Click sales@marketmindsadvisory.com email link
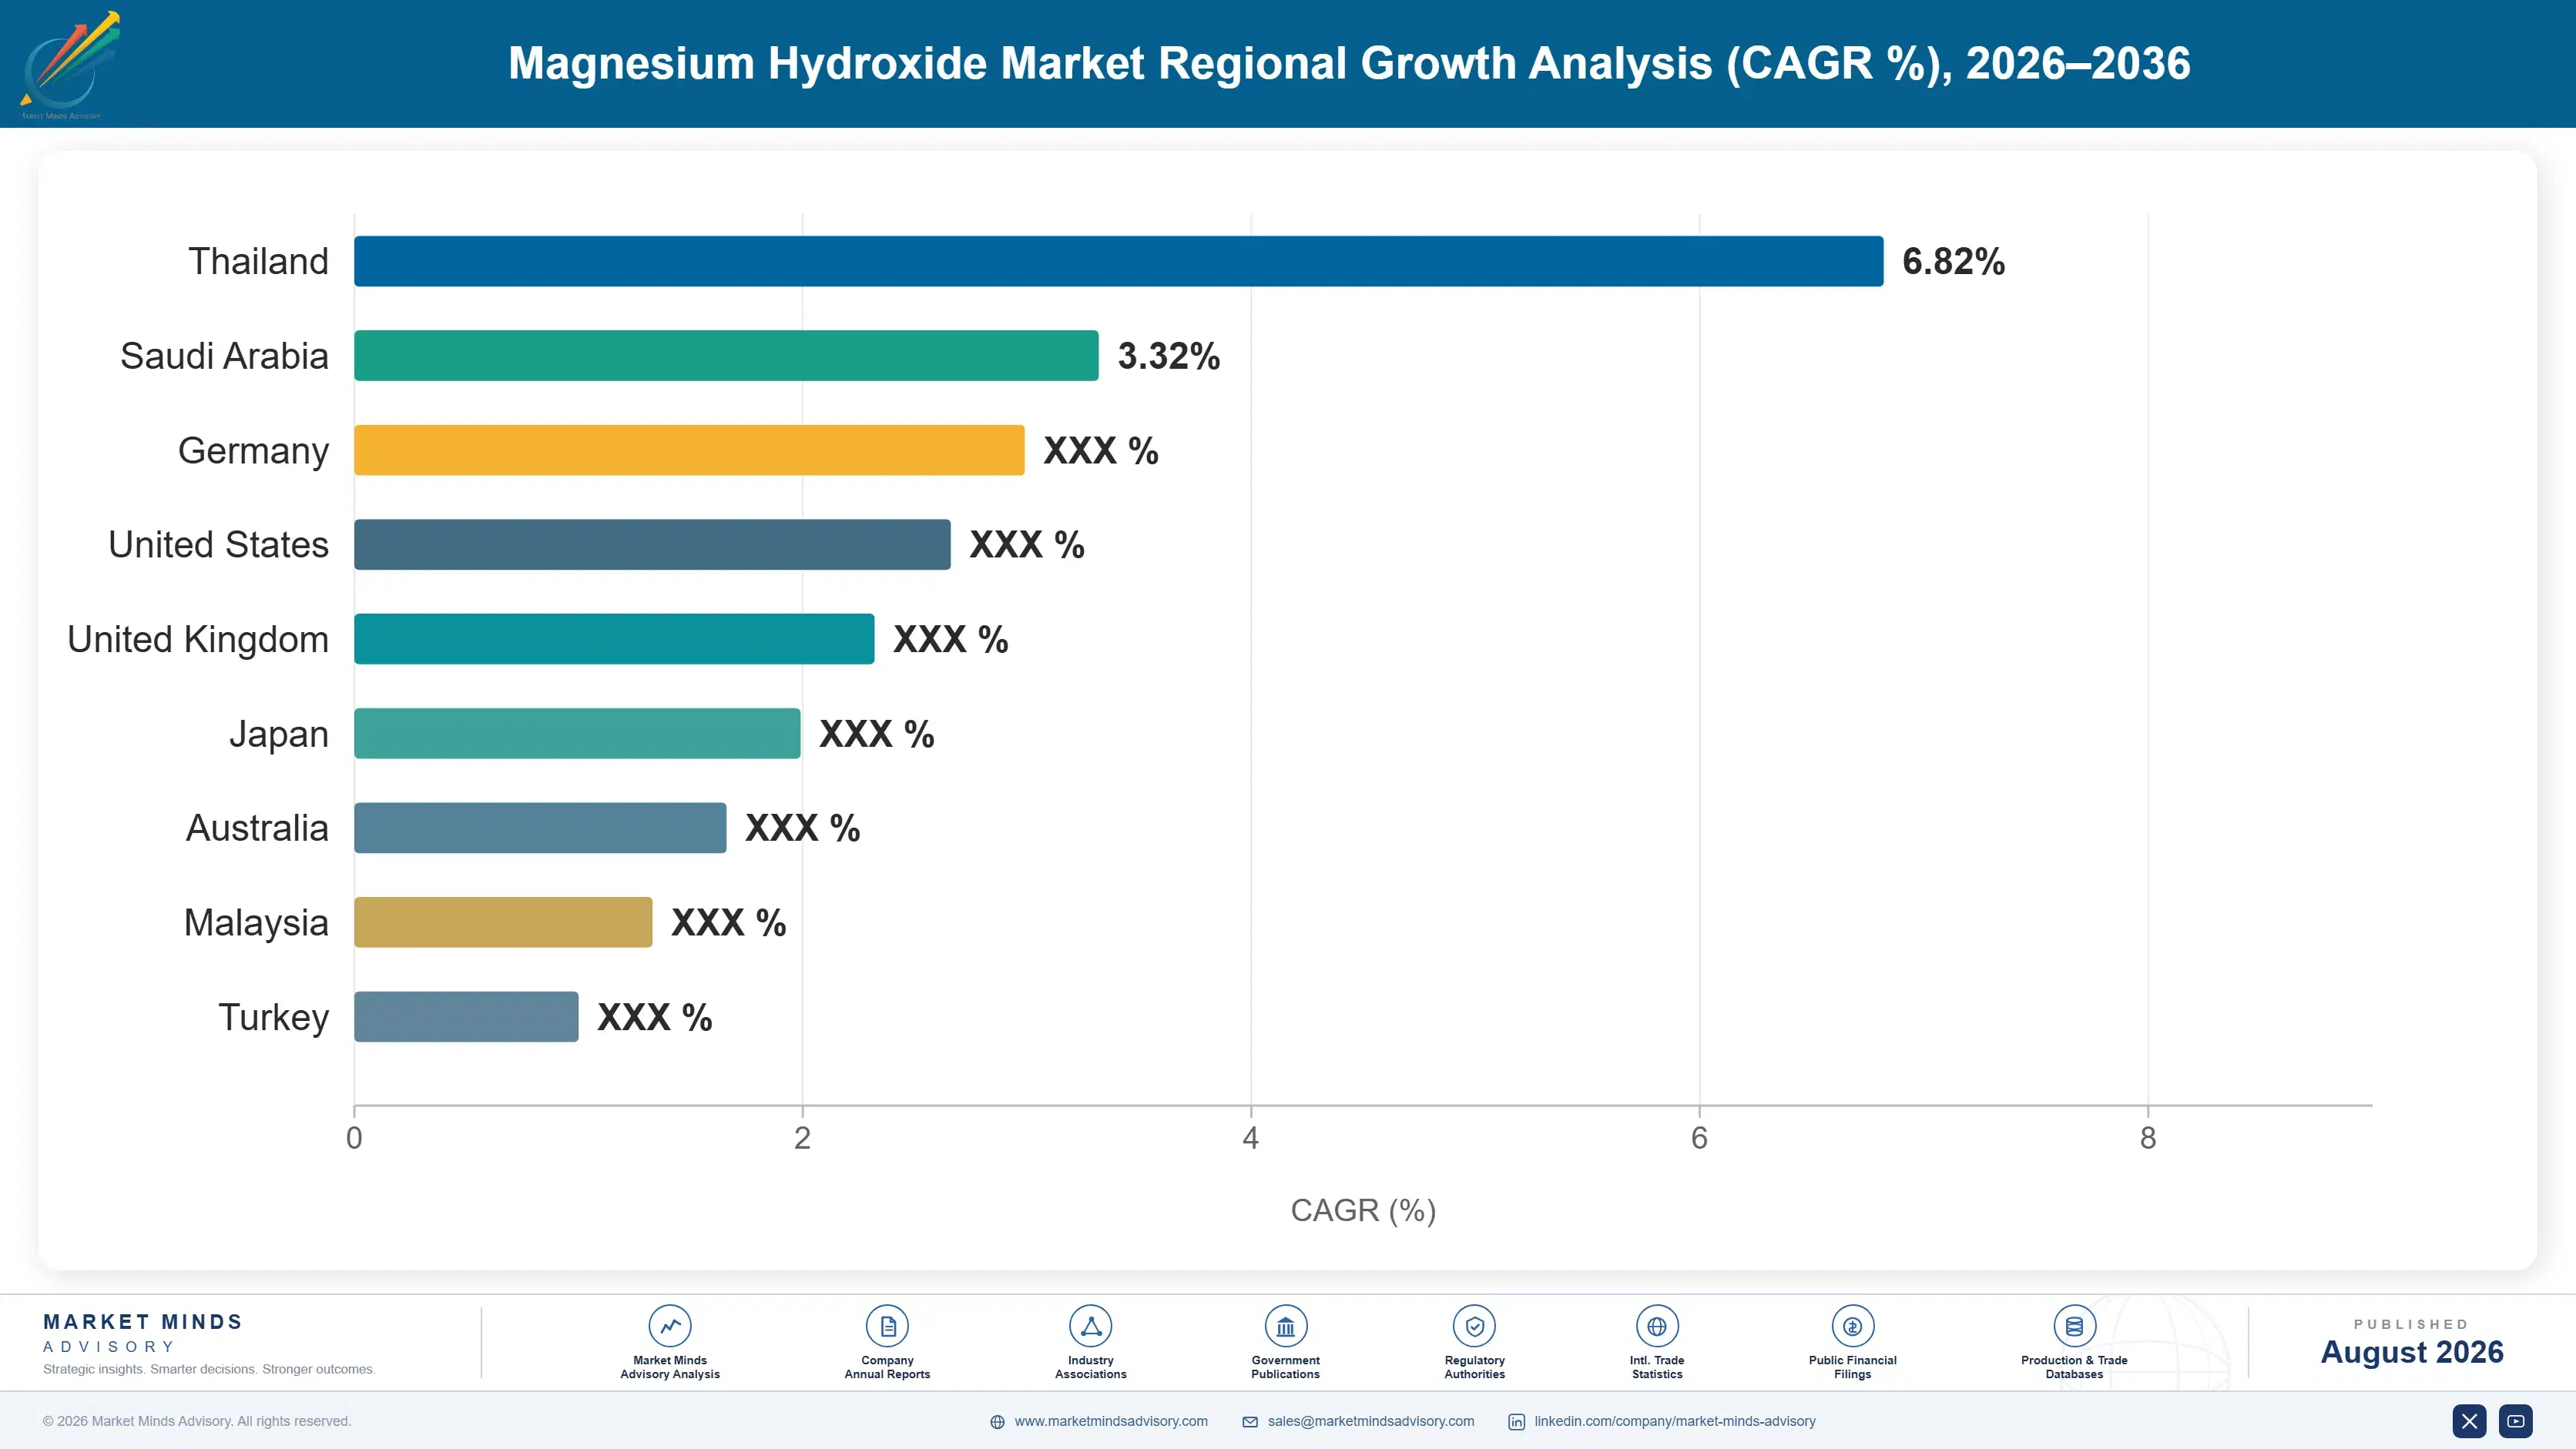 [1371, 1421]
